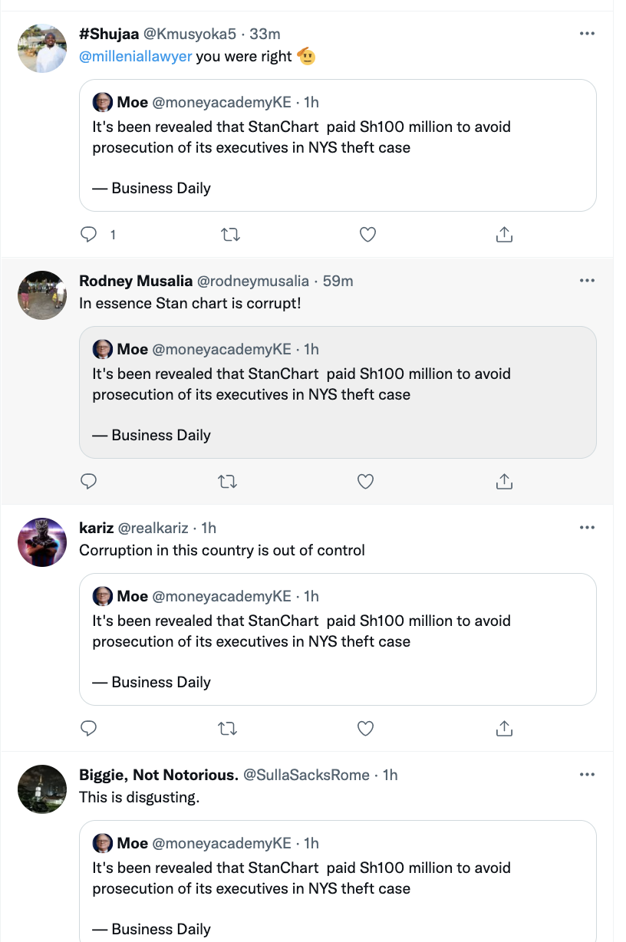This screenshot has height=942, width=626.
Task: Open more options on #Shujaa's tweet
Action: pos(587,34)
